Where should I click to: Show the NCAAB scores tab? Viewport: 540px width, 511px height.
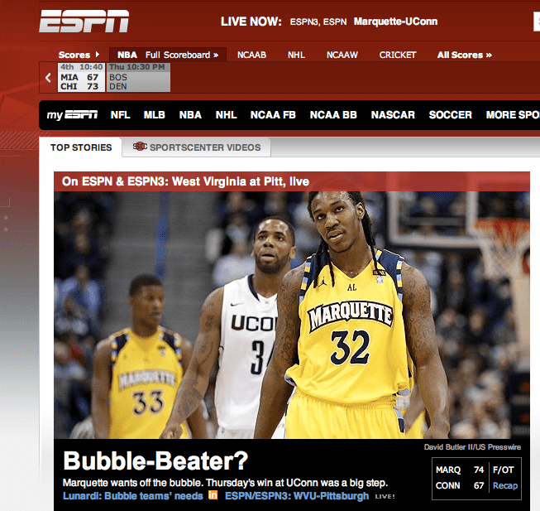[251, 55]
